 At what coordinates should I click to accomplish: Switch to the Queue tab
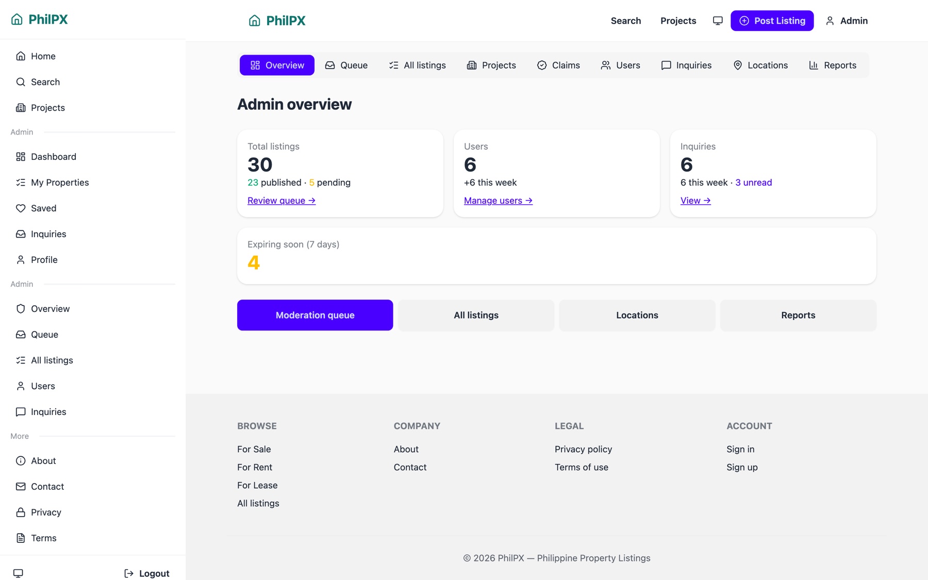346,65
